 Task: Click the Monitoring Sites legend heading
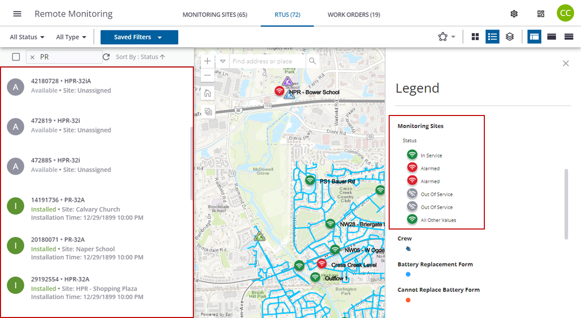[x=421, y=126]
